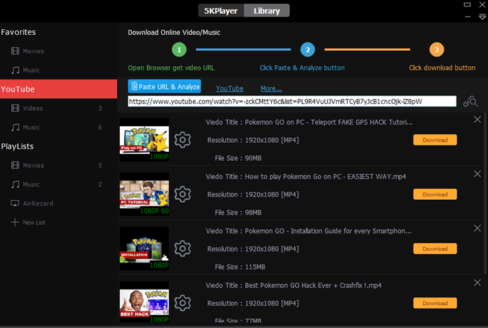Open the YouTube link

click(x=229, y=88)
